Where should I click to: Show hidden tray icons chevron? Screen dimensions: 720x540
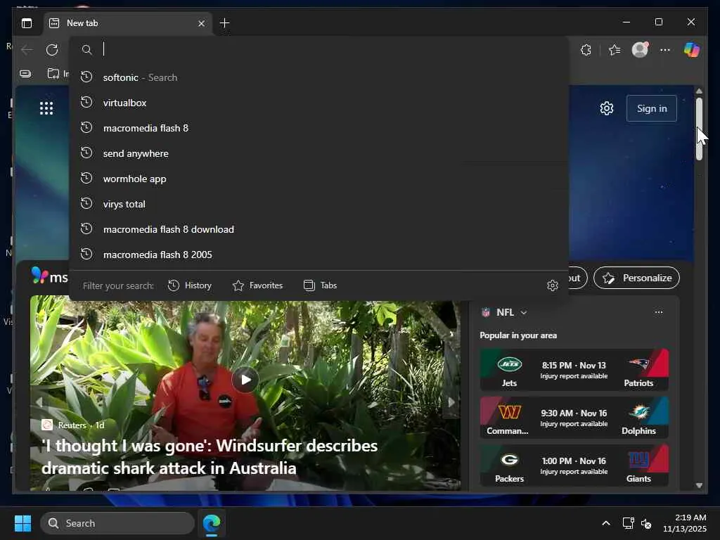click(606, 523)
